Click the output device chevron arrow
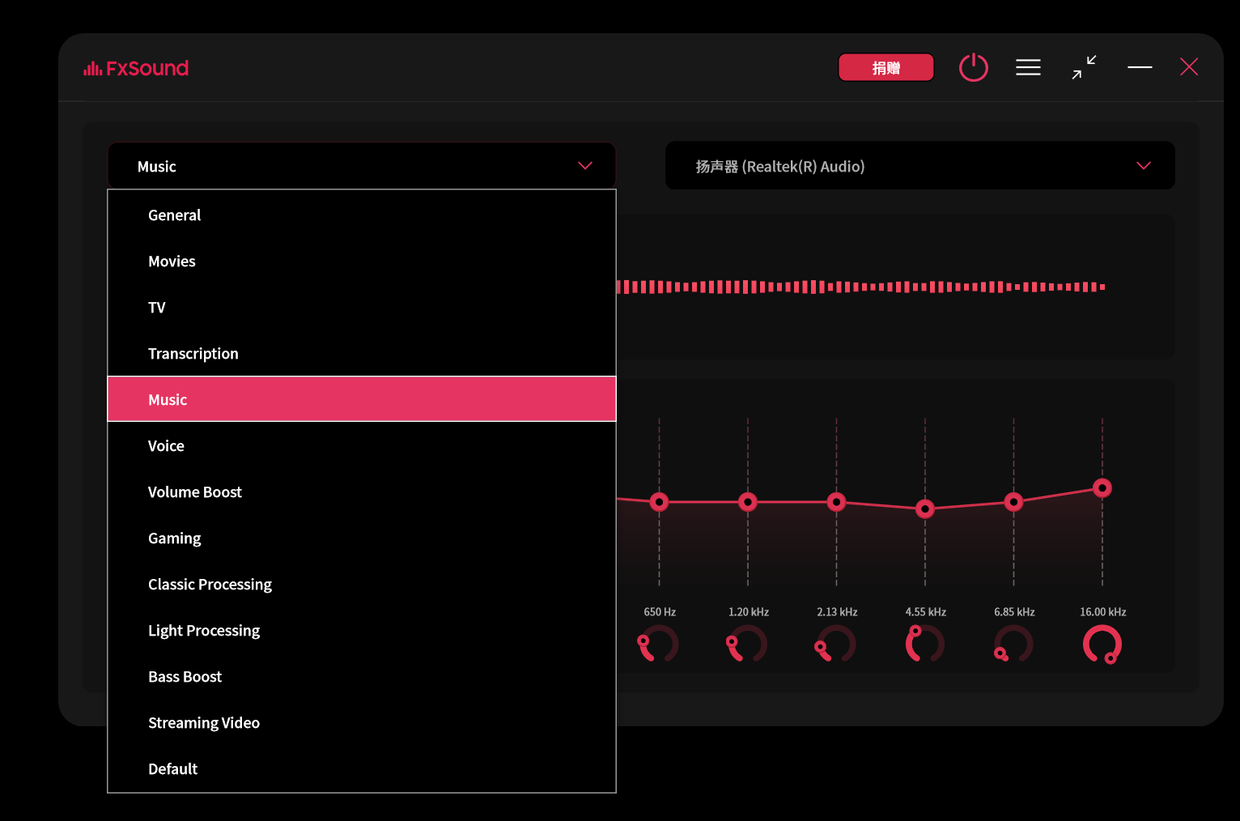The height and width of the screenshot is (821, 1240). pos(1144,166)
